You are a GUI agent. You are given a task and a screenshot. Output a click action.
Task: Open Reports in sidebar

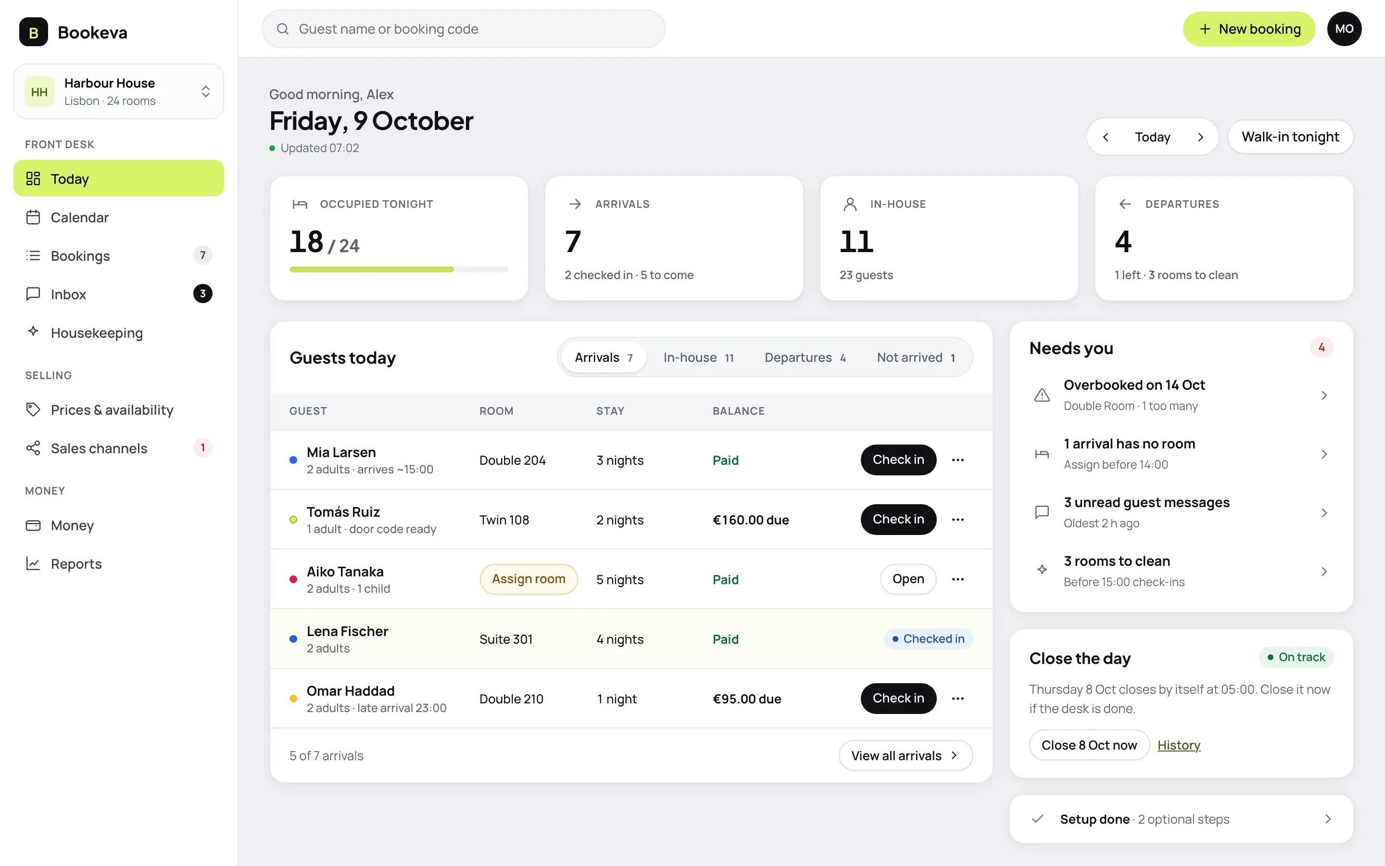pyautogui.click(x=118, y=563)
